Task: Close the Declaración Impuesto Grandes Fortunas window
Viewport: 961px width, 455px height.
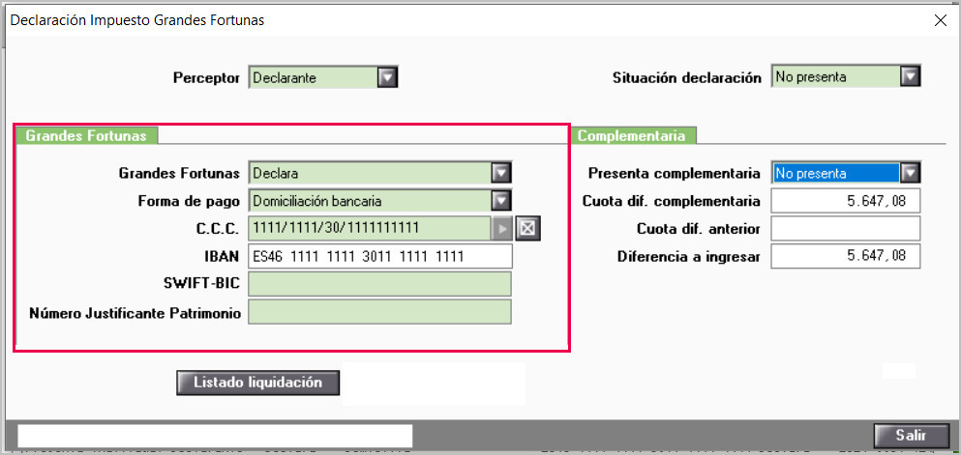Action: coord(940,20)
